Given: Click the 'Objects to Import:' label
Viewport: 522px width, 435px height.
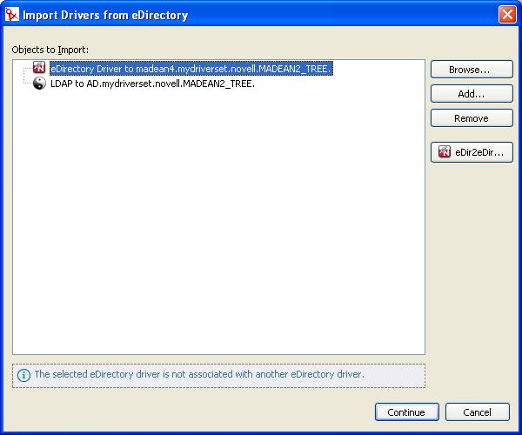Looking at the screenshot, I should coord(50,50).
